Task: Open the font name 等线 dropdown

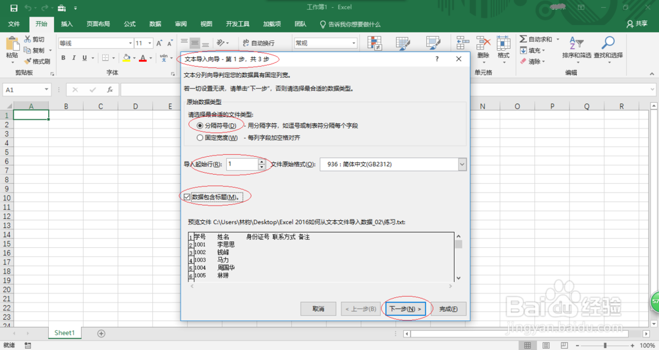Action: click(130, 44)
